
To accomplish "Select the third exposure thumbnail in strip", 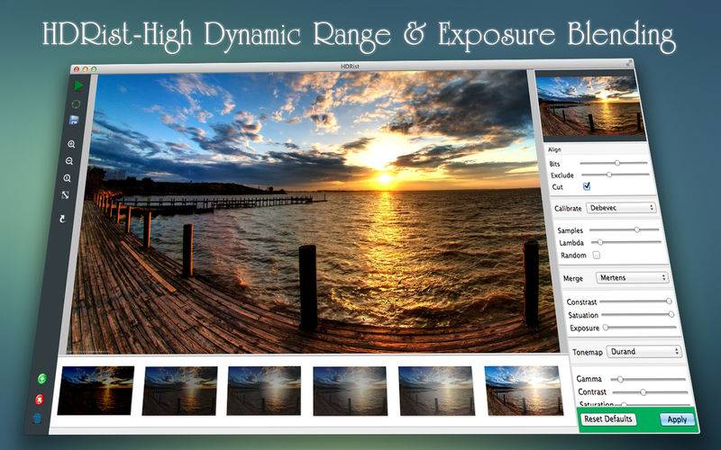I will [264, 391].
